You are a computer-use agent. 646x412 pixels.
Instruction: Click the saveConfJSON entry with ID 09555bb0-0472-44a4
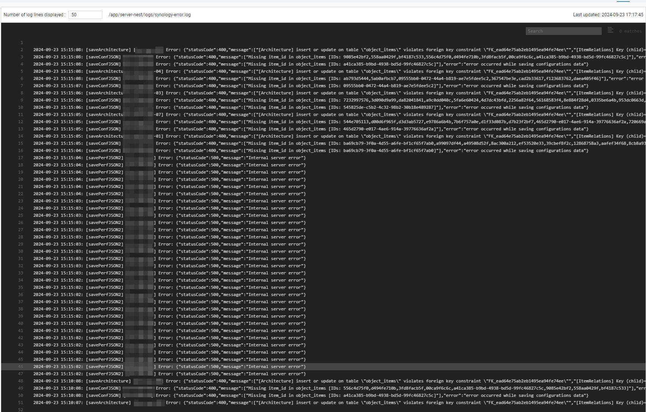(311, 86)
